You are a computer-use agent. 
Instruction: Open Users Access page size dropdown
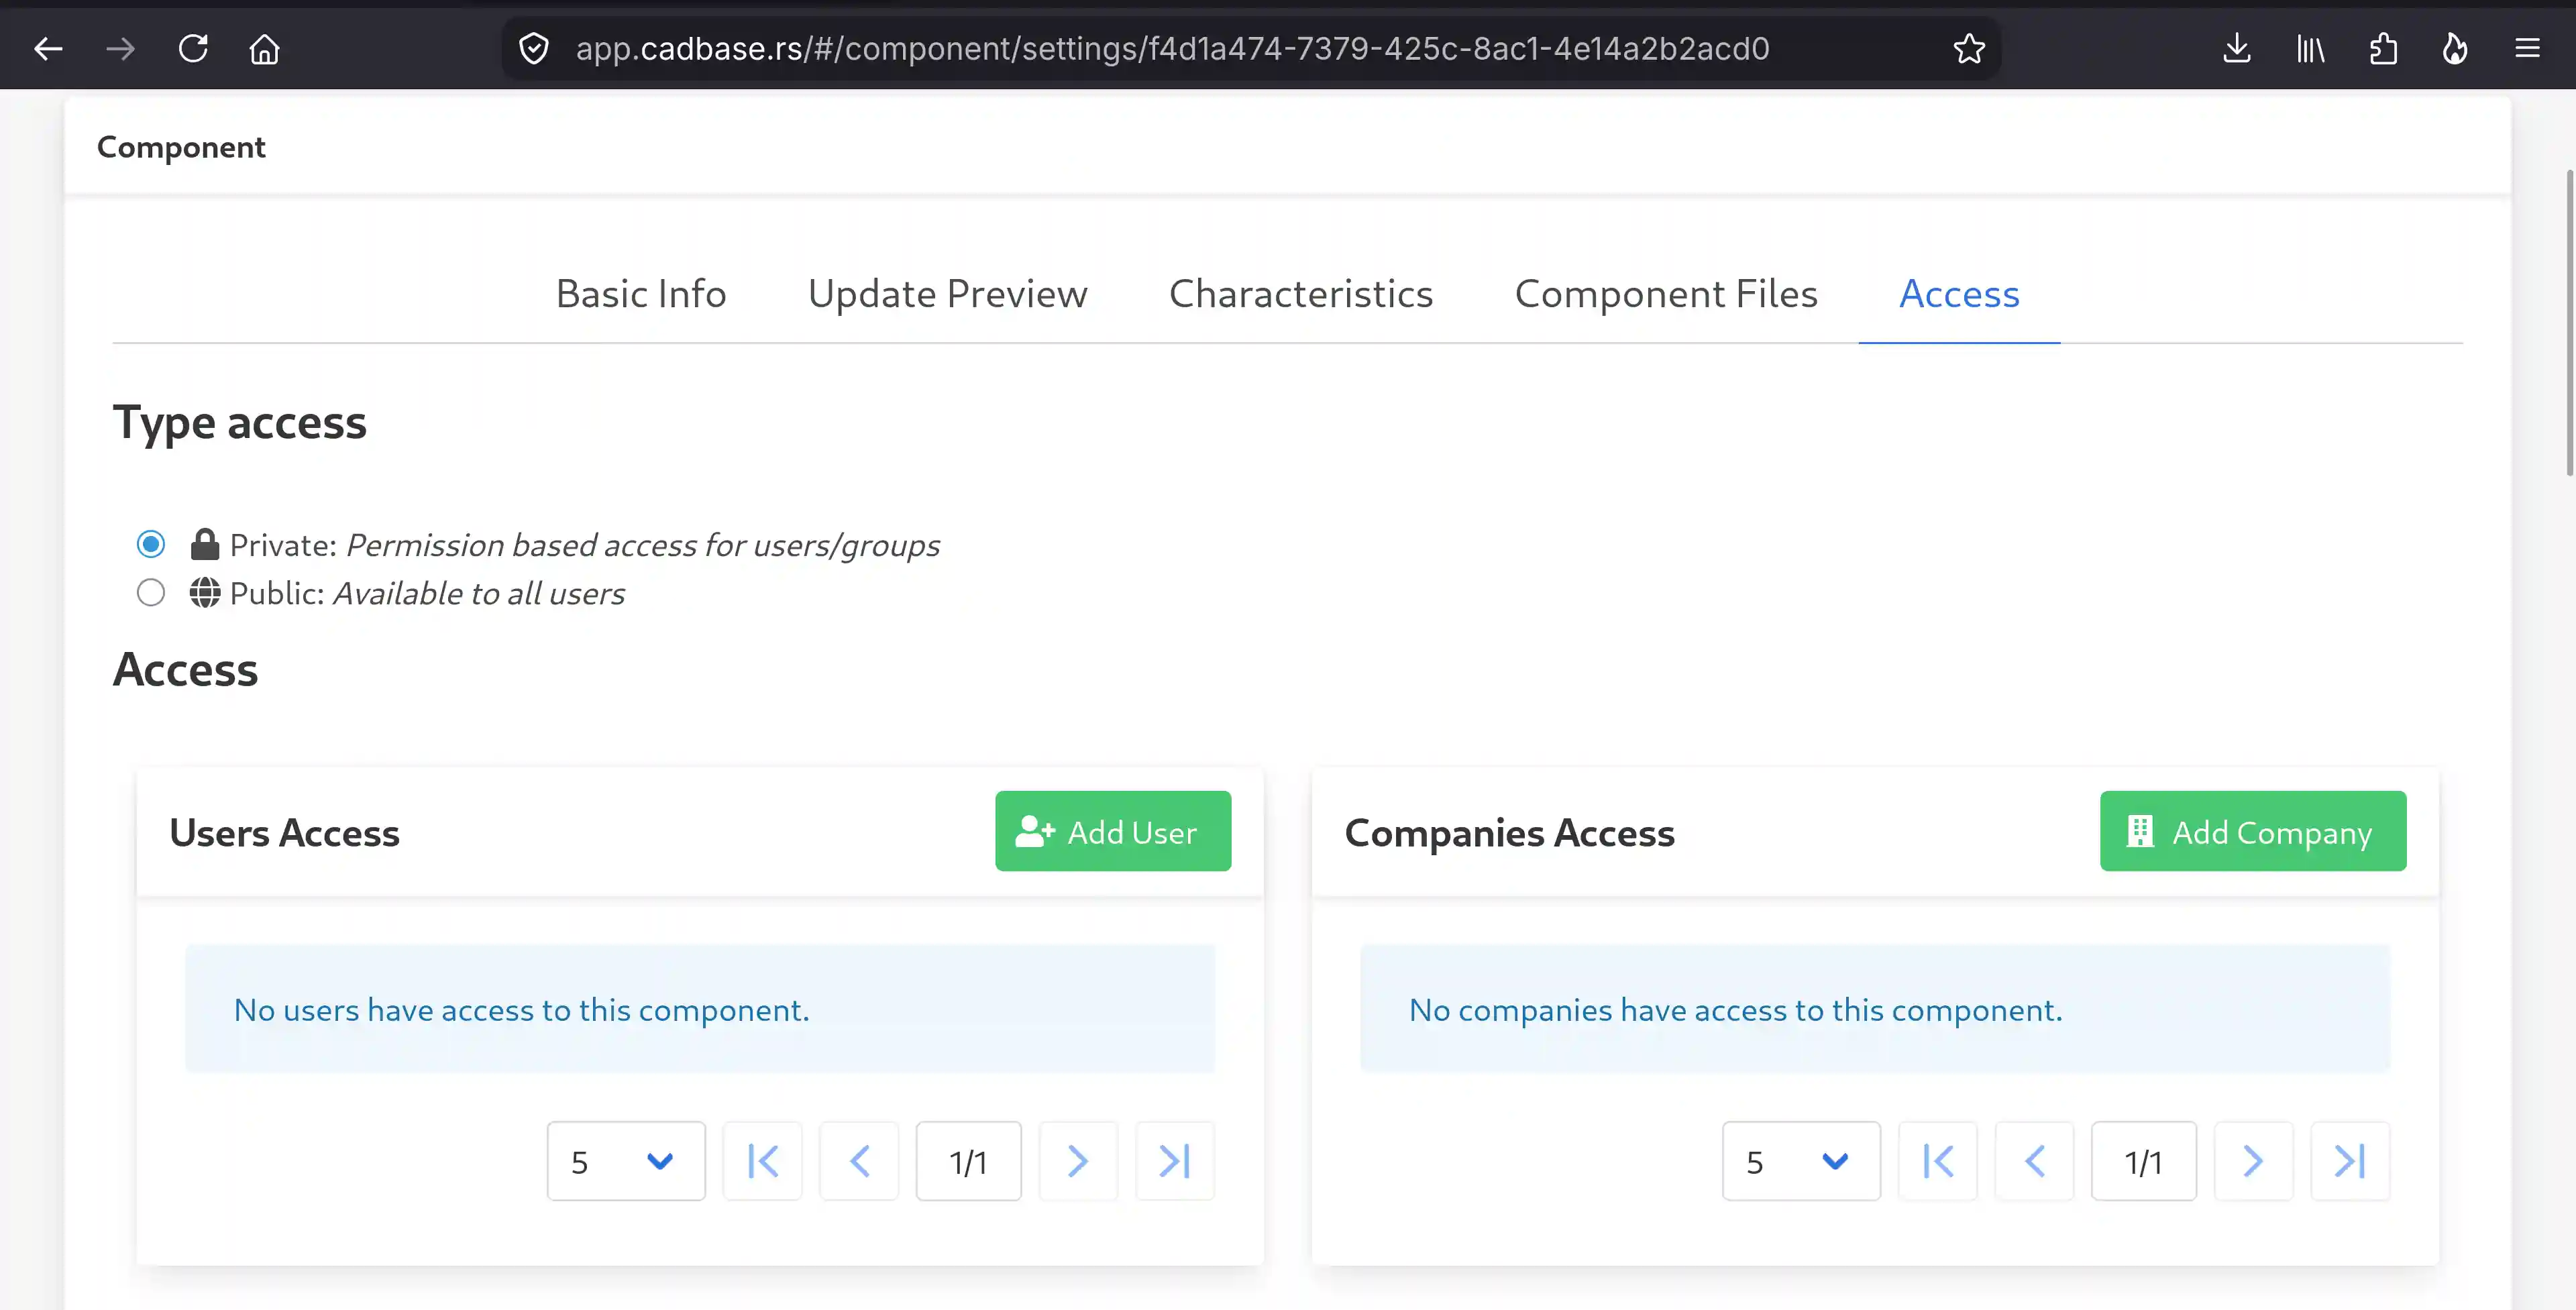pos(626,1161)
